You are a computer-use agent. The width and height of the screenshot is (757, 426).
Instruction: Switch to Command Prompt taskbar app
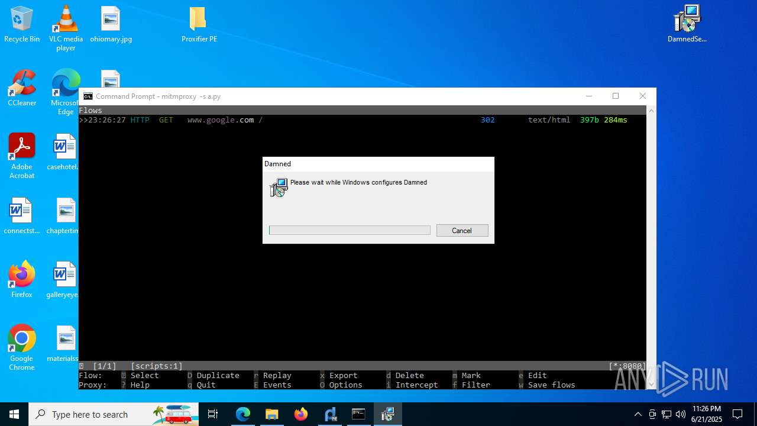point(358,414)
